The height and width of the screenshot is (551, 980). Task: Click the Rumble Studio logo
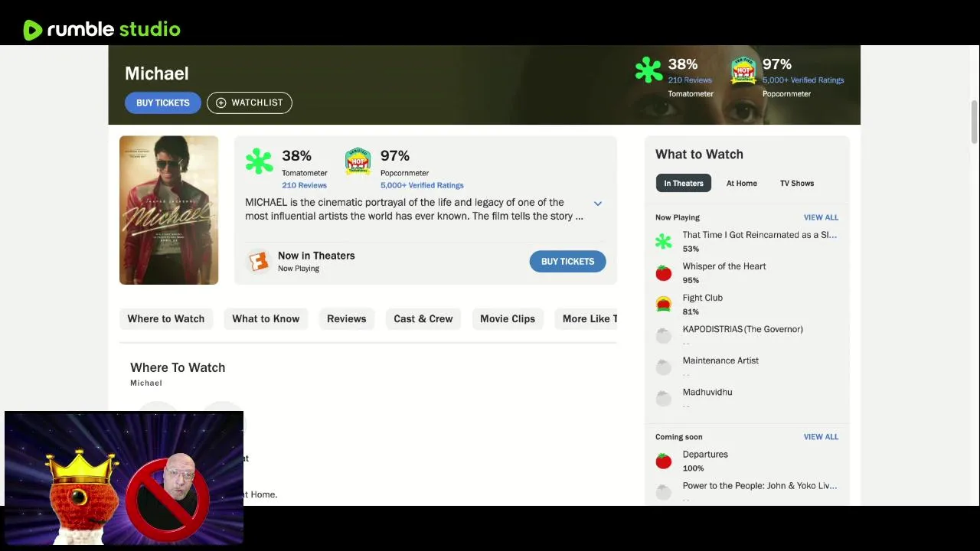tap(102, 30)
